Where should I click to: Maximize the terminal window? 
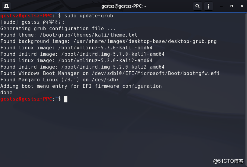pyautogui.click(x=232, y=6)
